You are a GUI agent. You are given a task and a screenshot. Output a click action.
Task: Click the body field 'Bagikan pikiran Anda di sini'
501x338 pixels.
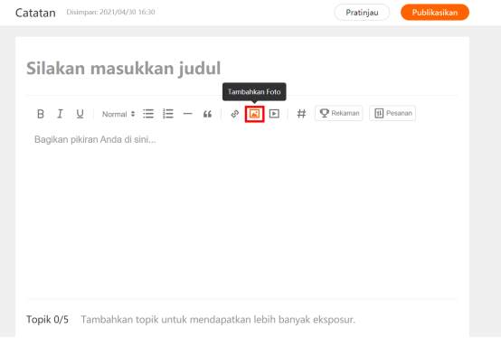95,139
